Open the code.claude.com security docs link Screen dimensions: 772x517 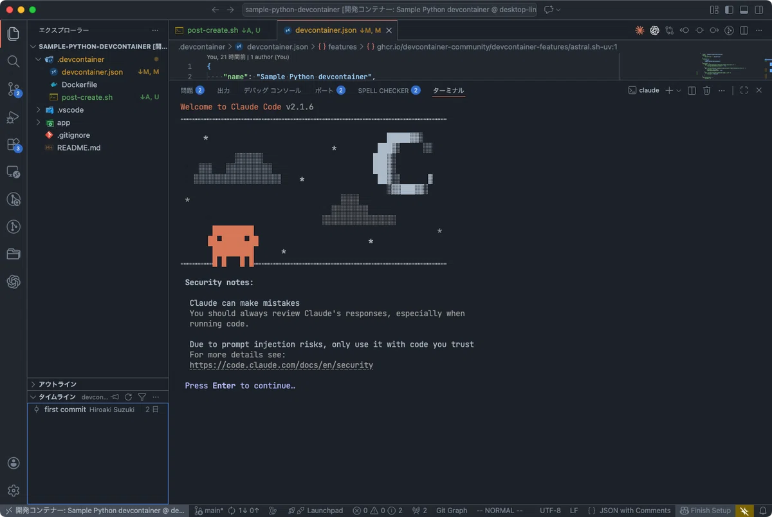pyautogui.click(x=281, y=365)
